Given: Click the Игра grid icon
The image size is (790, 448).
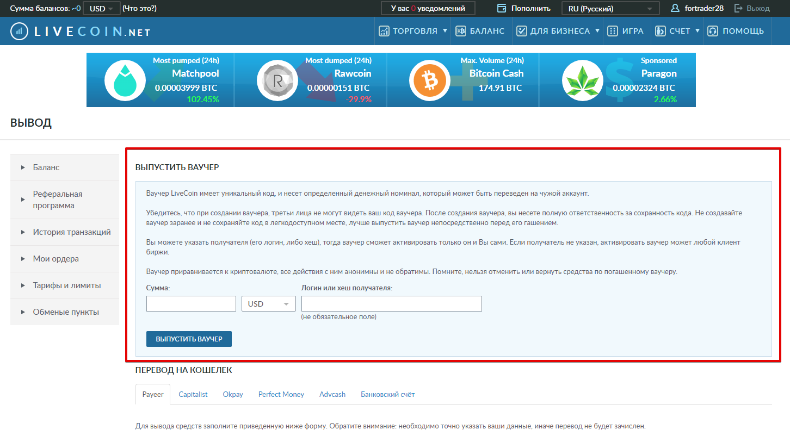Looking at the screenshot, I should pos(613,31).
